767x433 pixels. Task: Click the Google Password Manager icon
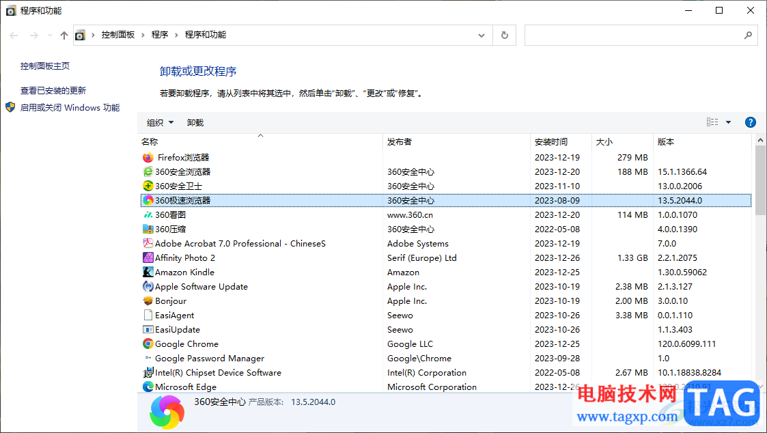(x=148, y=358)
